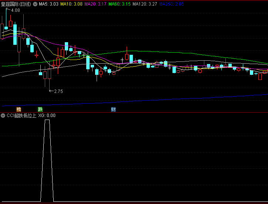Viewport: 268px width, 204px height.
Task: Select the yellow MA10: 3.08 label
Action: click(71, 4)
